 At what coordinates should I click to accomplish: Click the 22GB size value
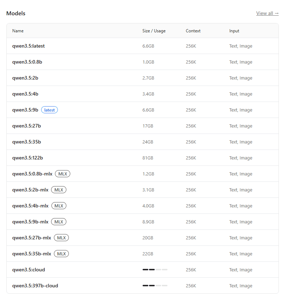pyautogui.click(x=148, y=254)
